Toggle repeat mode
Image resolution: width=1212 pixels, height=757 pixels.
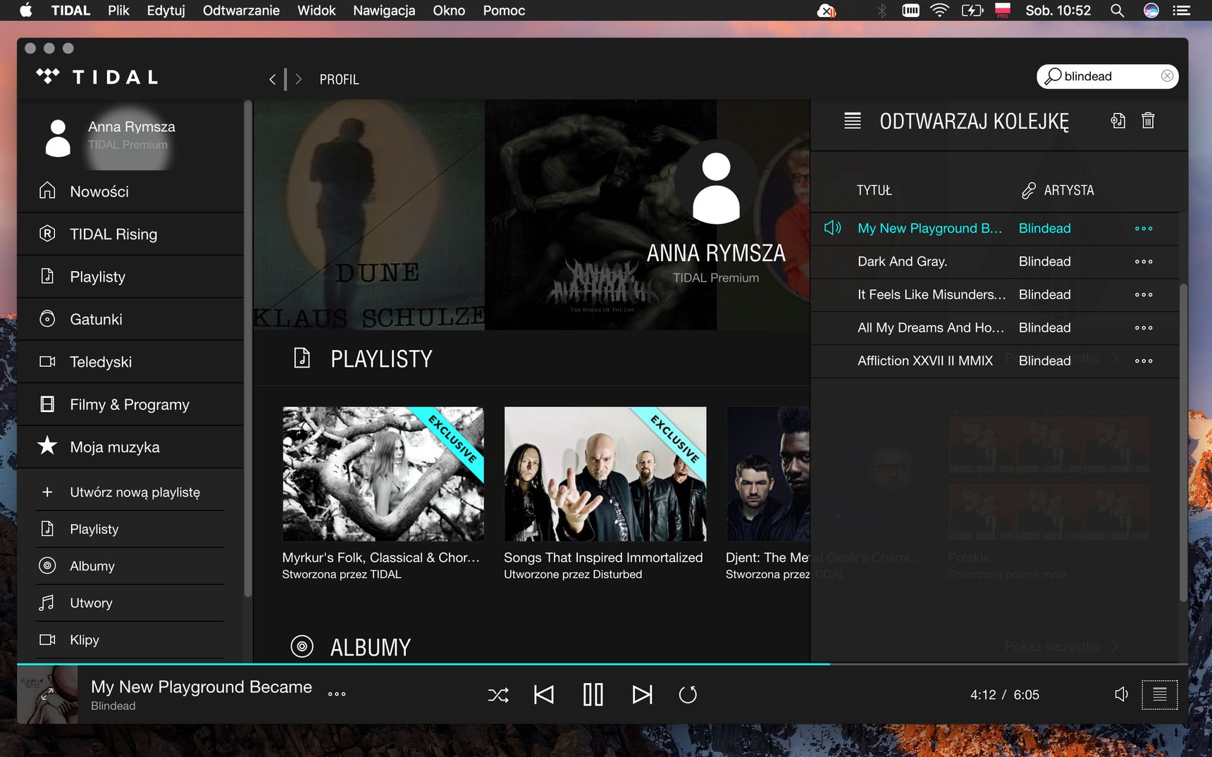tap(688, 695)
